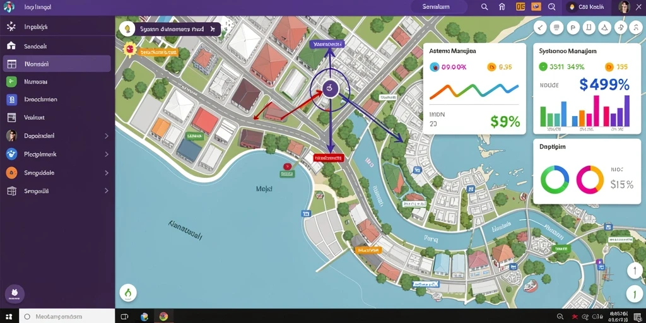Screen dimensions: 646x323
Task: Open the orange 06 counter icon in top bar
Action: (x=520, y=6)
